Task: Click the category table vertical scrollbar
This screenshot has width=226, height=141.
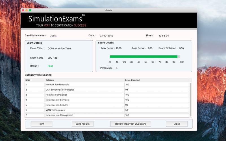Action: tap(191, 100)
